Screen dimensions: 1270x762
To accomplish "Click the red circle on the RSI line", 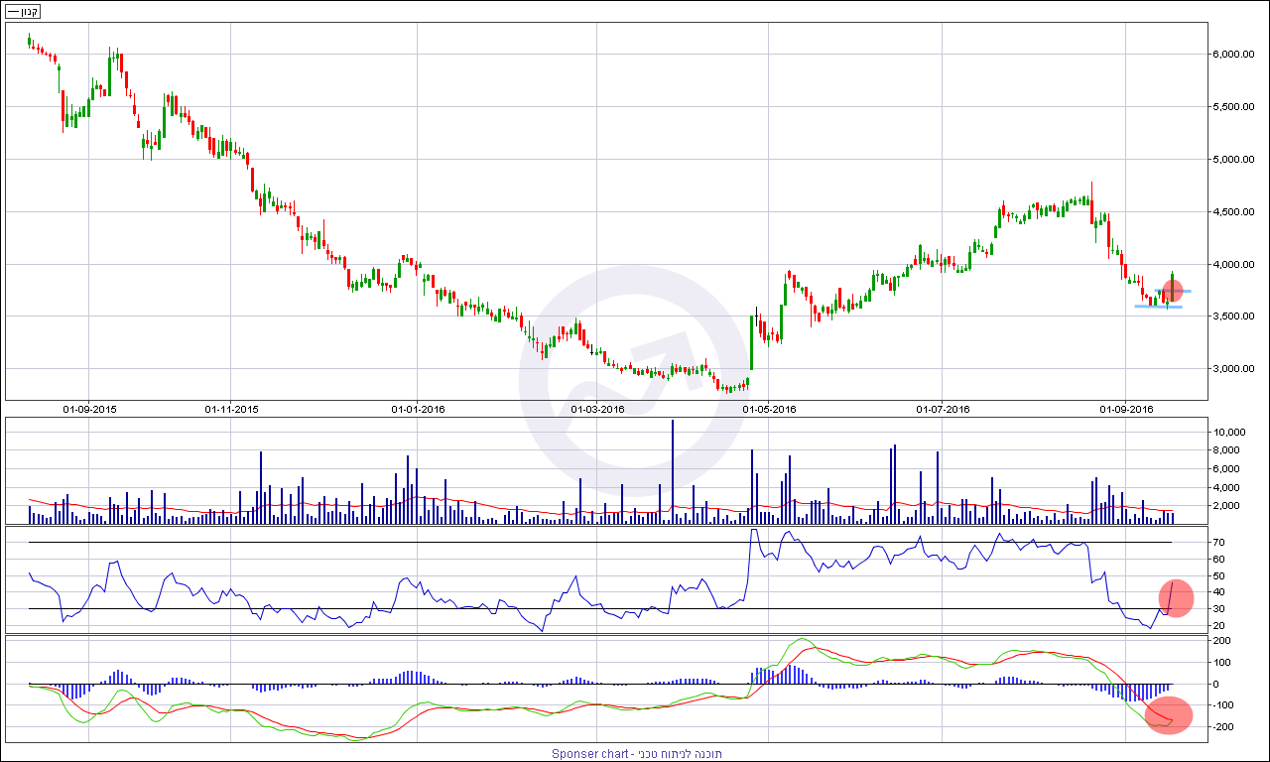I will pos(1176,598).
